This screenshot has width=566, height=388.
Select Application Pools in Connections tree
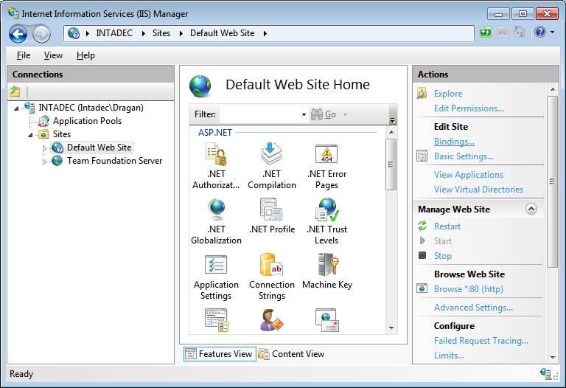87,121
